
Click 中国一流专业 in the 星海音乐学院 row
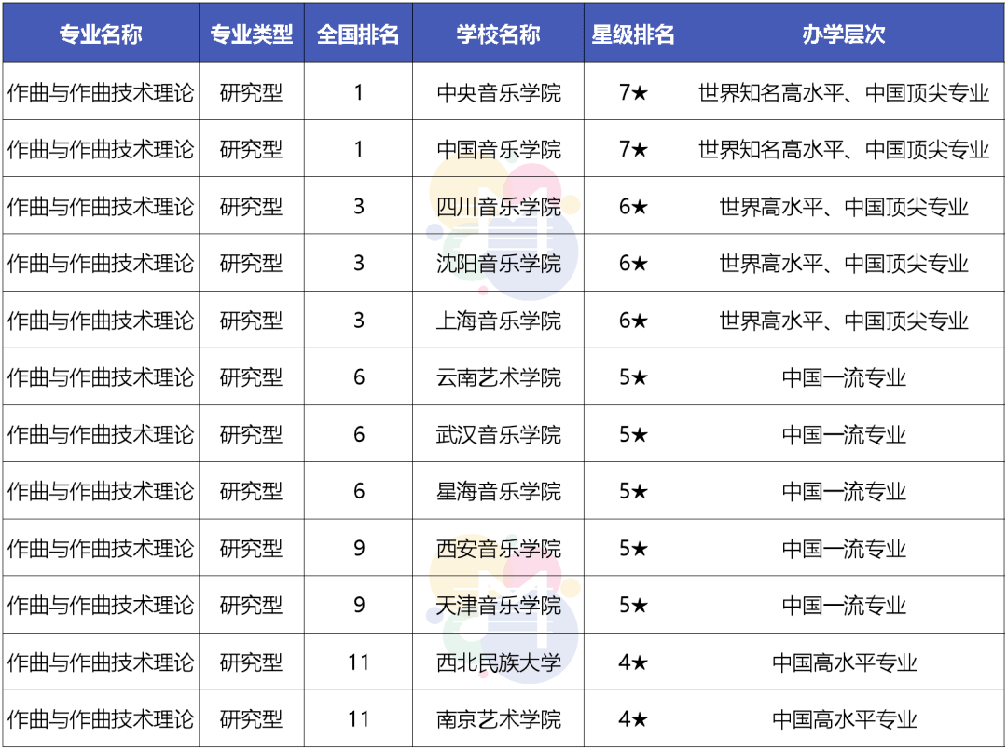(844, 491)
